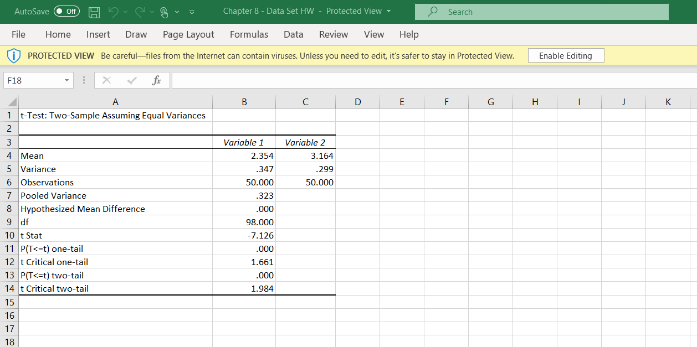Switch to the Formulas ribbon tab
697x347 pixels.
tap(249, 34)
